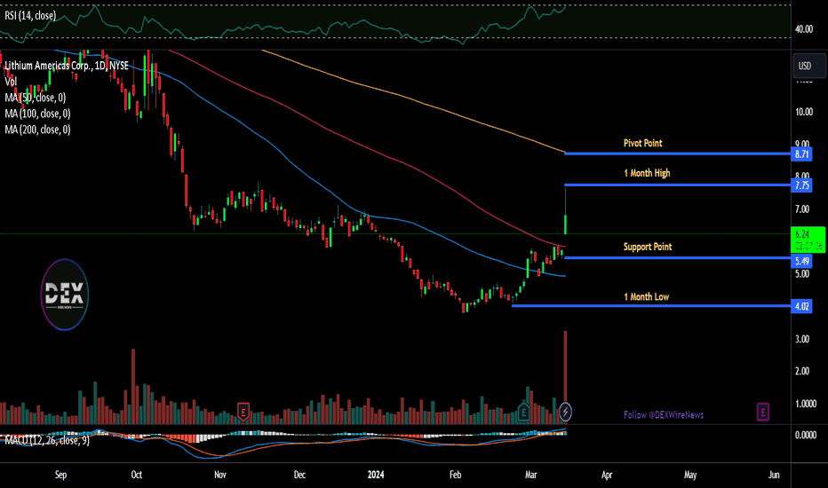Select the MA (100, close, 0) legend
The width and height of the screenshot is (828, 488).
(x=37, y=114)
